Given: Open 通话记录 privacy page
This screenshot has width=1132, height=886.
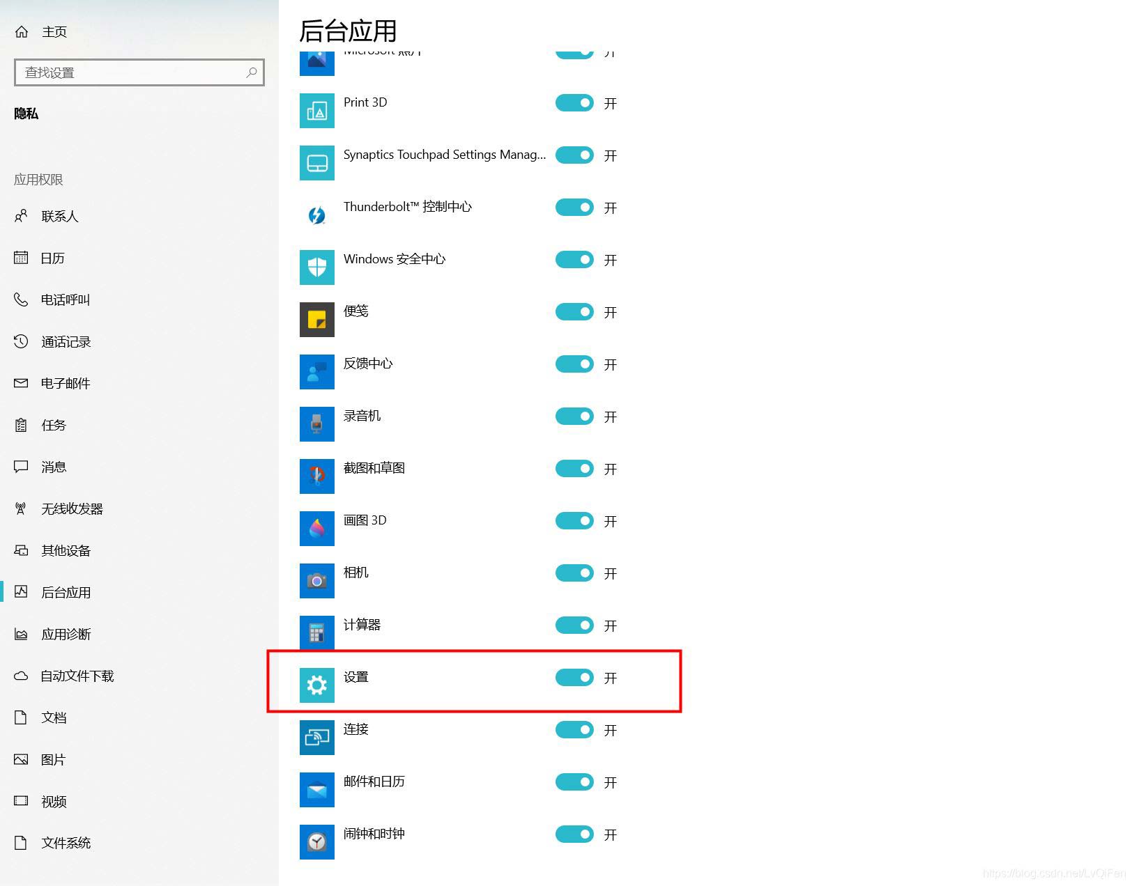Looking at the screenshot, I should pyautogui.click(x=139, y=342).
